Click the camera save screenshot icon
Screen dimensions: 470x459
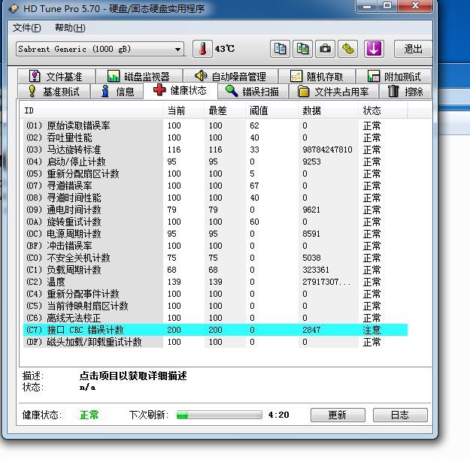click(325, 49)
